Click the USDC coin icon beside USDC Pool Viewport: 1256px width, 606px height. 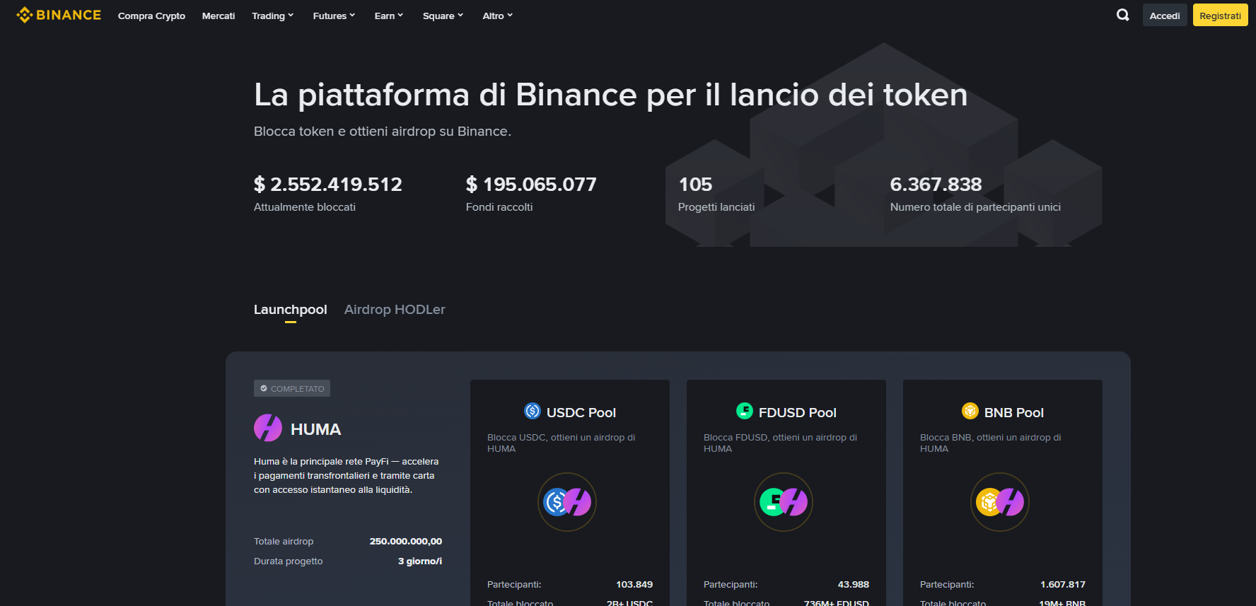[533, 411]
